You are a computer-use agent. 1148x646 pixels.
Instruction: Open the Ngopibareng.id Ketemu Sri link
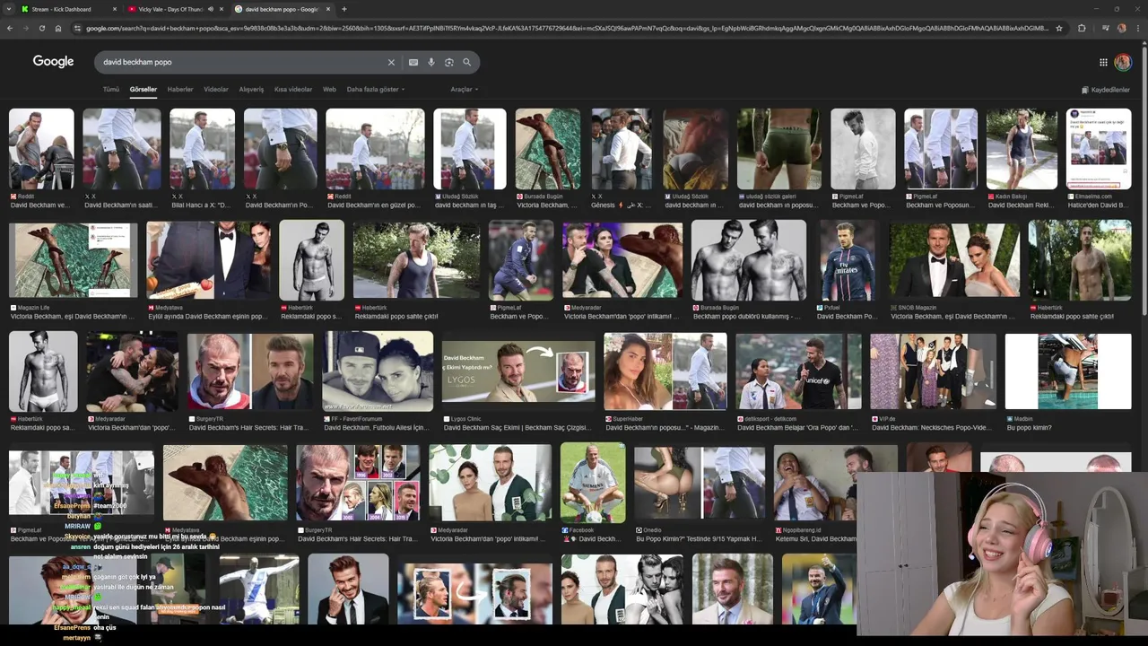814,538
